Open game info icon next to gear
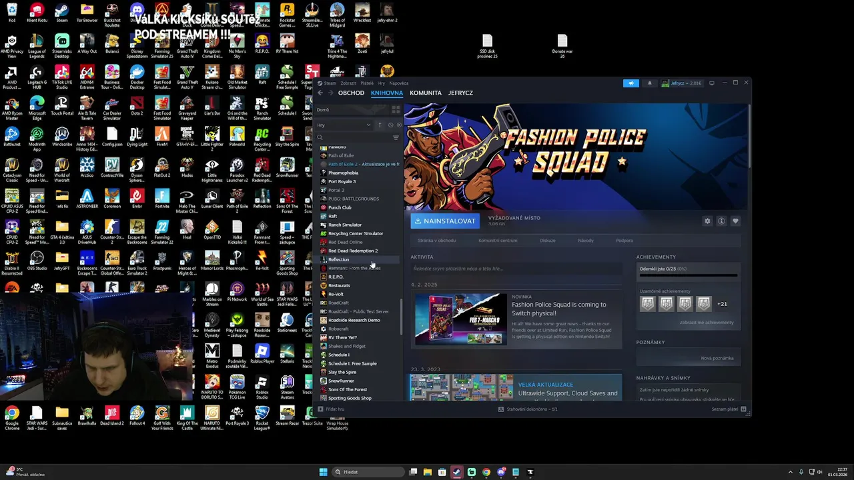This screenshot has height=480, width=854. click(721, 221)
